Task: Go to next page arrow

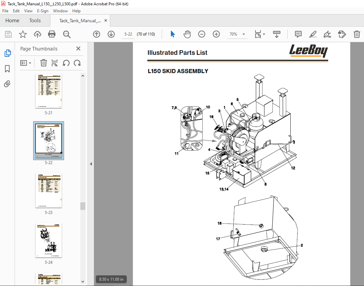Action: 111,35
